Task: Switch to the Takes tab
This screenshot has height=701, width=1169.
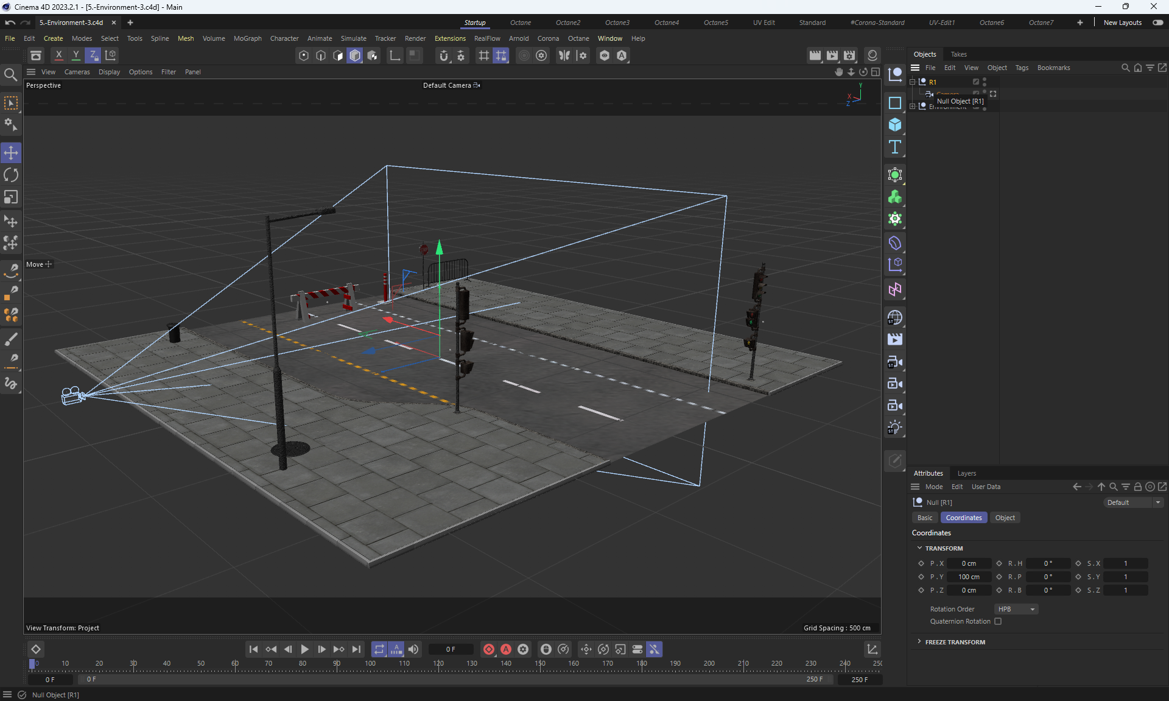Action: coord(958,54)
